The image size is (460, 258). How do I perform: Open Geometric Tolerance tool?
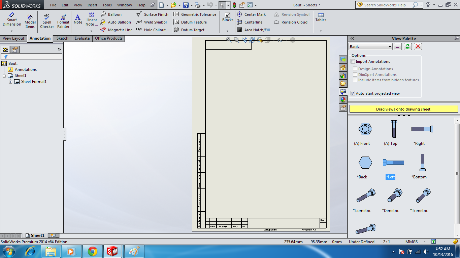point(195,14)
